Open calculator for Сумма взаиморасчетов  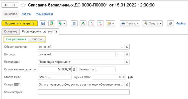point(74,69)
